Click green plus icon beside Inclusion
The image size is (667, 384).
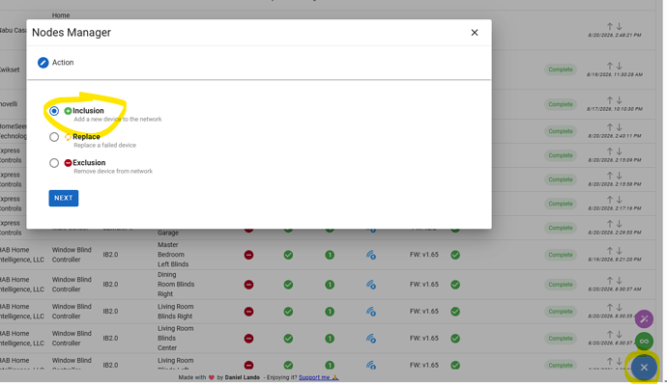pos(68,111)
